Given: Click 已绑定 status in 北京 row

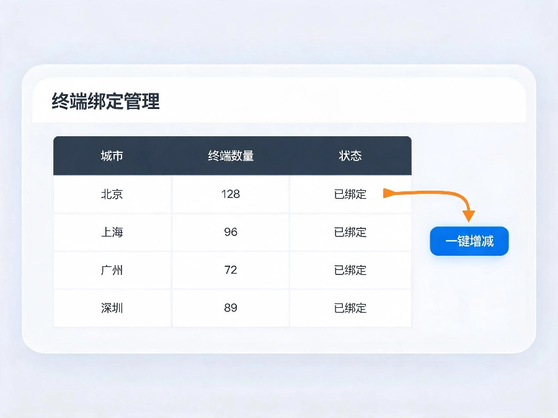Looking at the screenshot, I should [x=350, y=194].
